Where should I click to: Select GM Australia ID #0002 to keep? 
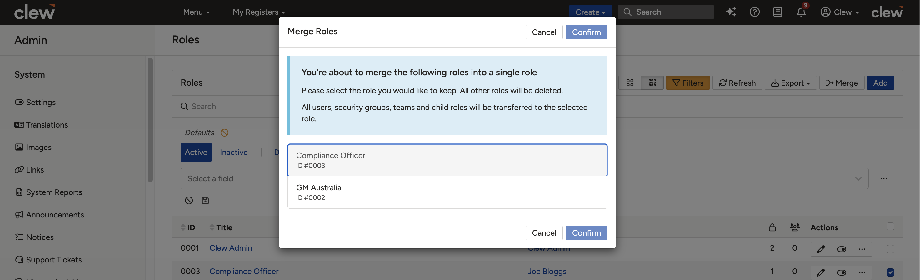pyautogui.click(x=447, y=192)
